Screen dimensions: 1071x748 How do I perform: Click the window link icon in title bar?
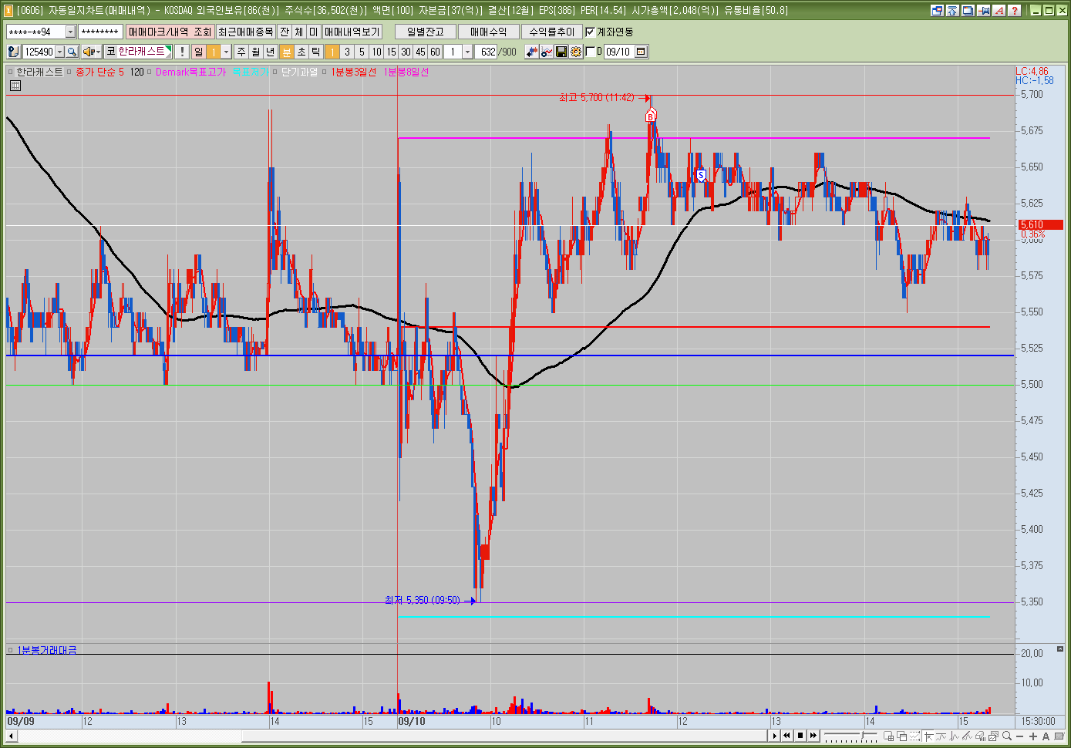tap(937, 11)
